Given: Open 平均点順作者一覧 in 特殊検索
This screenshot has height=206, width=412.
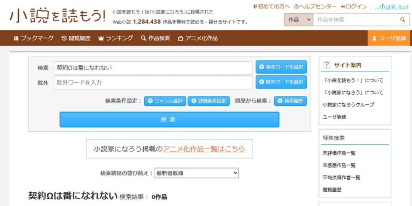Looking at the screenshot, I should point(341,178).
